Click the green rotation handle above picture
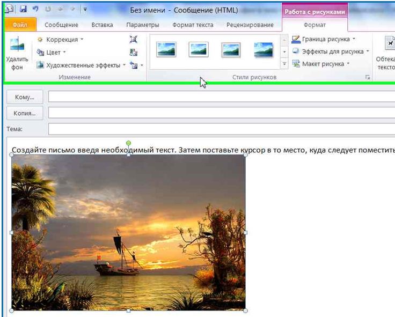This screenshot has width=395, height=317. point(128,143)
